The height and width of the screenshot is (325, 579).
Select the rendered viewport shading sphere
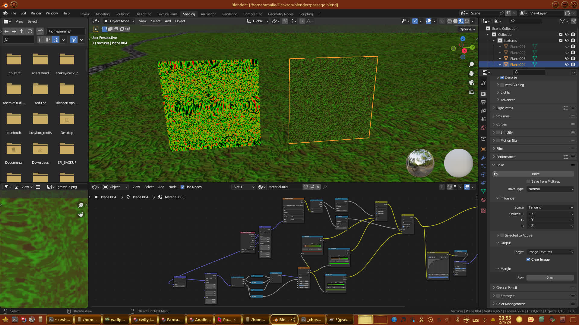coord(467,21)
